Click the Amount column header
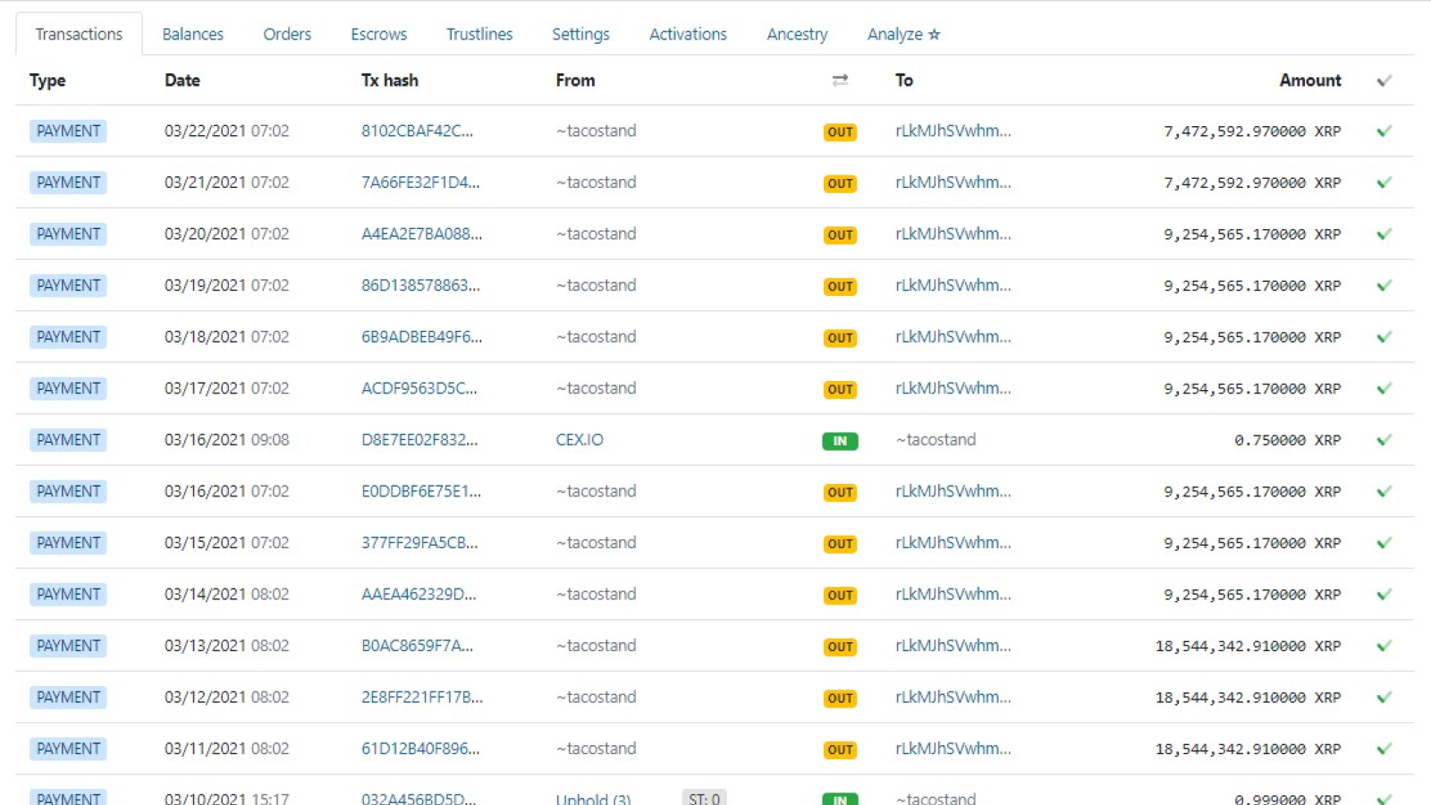Viewport: 1431px width, 805px height. click(1310, 80)
